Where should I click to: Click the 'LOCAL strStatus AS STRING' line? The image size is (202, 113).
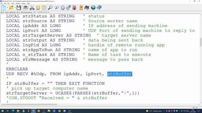pos(40,16)
